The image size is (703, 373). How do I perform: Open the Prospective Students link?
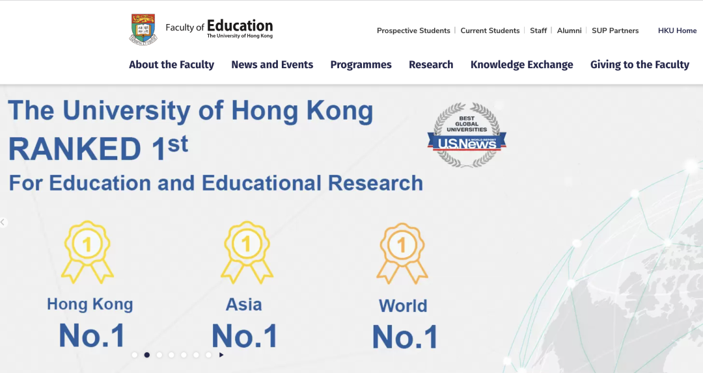point(413,31)
